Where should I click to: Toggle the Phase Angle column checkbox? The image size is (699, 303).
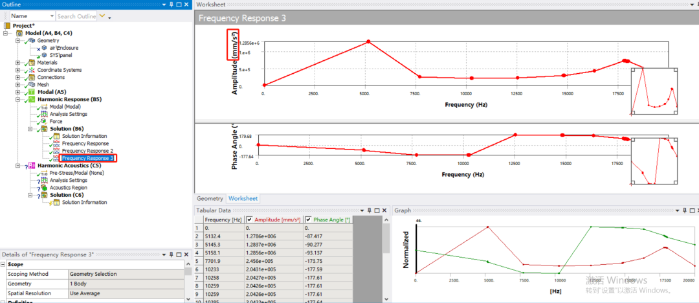[x=309, y=219]
